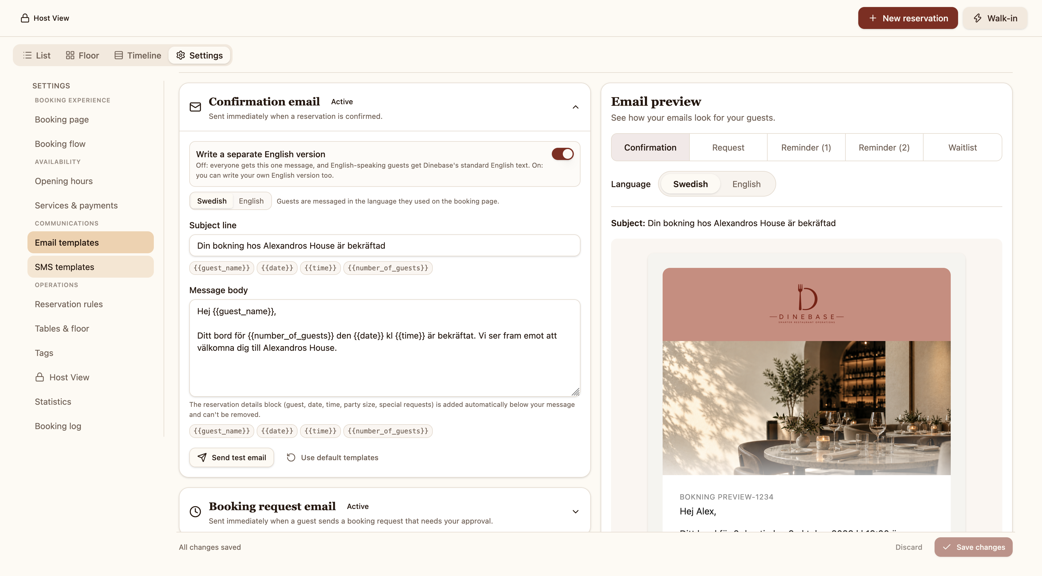Switch preview language to English
The width and height of the screenshot is (1042, 576).
(746, 184)
